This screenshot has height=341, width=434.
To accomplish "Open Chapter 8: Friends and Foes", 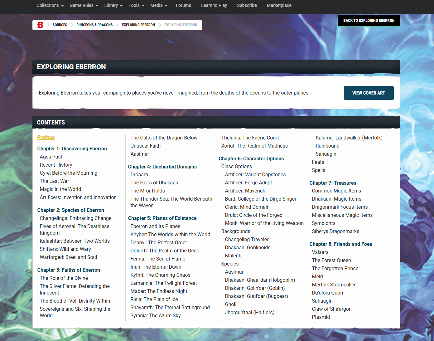I will click(340, 244).
